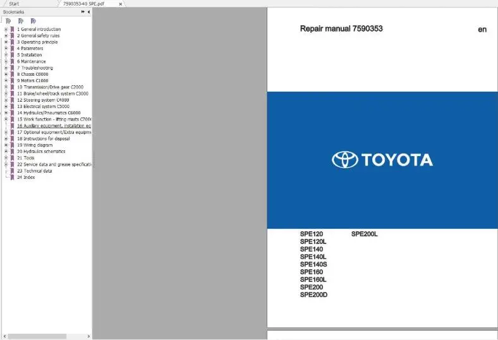The image size is (498, 340).
Task: Select 8 Chassis C0000 bookmark
Action: [32, 74]
